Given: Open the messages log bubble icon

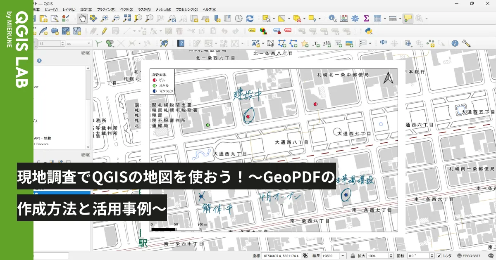Looking at the screenshot, I should pos(490,255).
